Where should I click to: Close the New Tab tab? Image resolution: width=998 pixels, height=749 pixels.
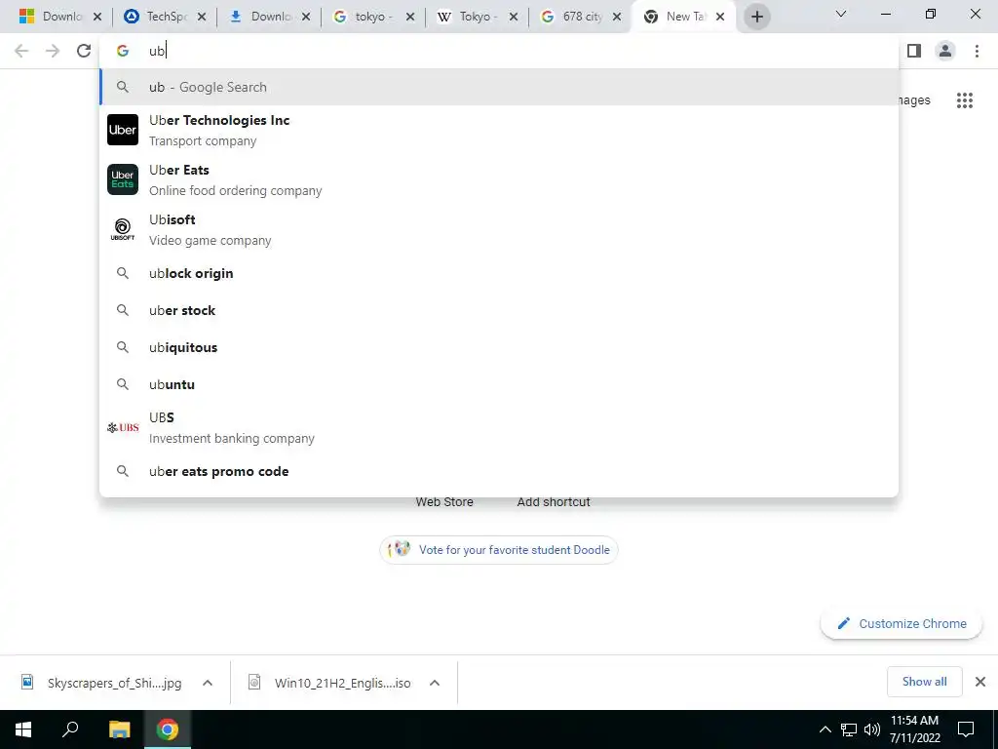(720, 17)
